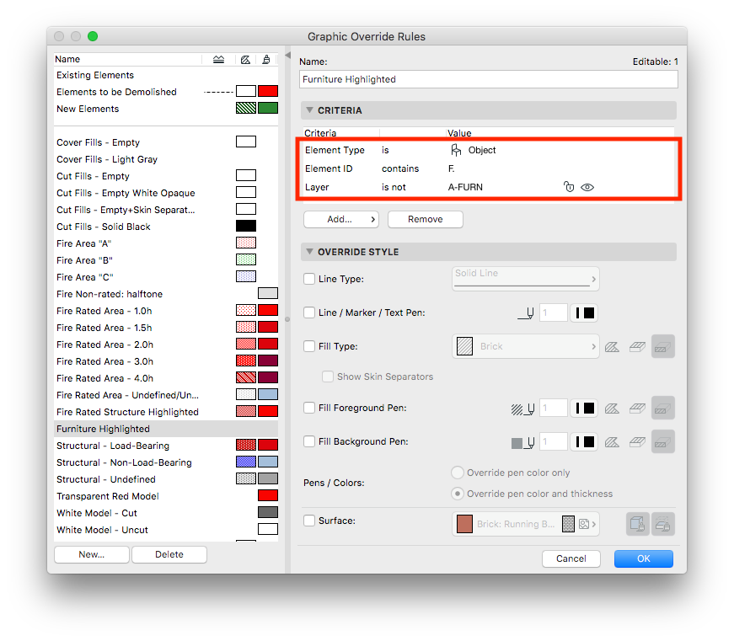Click the Line pen number field

coord(554,313)
